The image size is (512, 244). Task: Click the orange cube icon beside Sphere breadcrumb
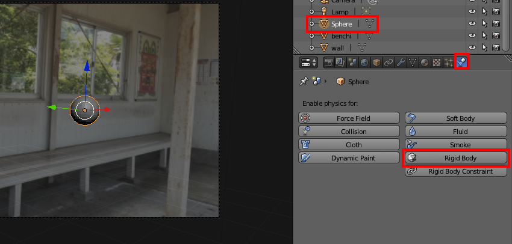[x=340, y=82]
